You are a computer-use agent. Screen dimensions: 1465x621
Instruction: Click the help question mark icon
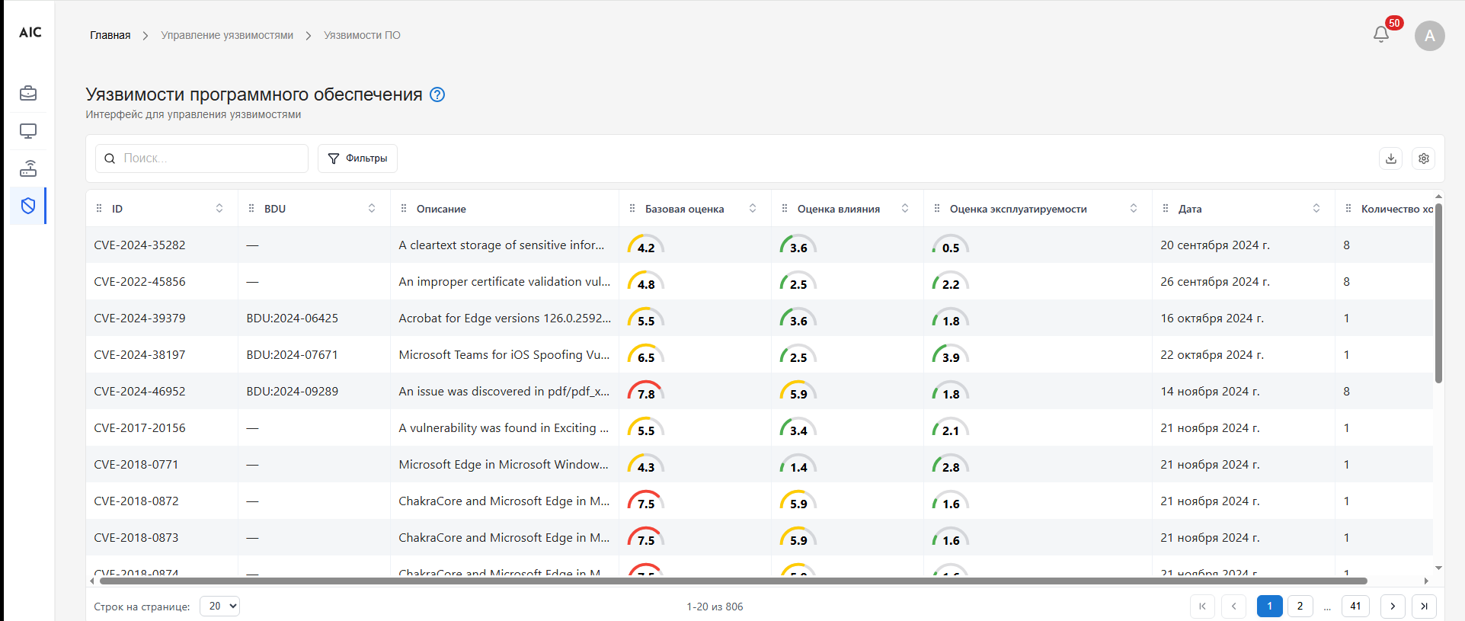pos(437,94)
